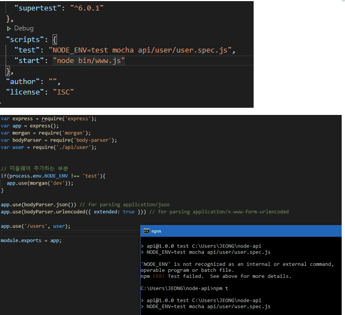Click the "author" key
Screen dimensions: 345x315
coord(23,82)
